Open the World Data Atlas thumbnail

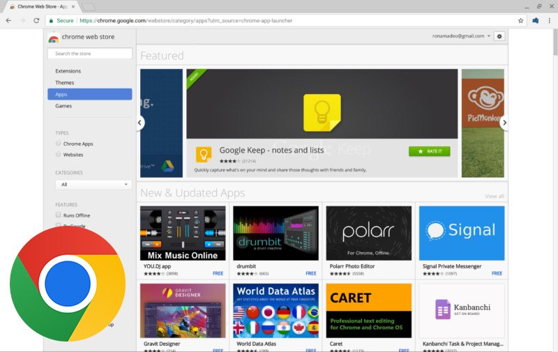(x=276, y=311)
